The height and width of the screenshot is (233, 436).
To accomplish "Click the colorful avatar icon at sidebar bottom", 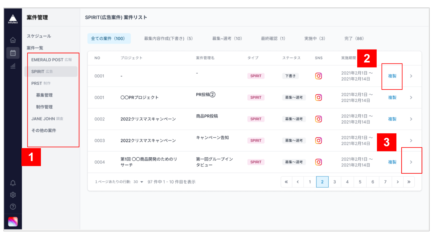I will coord(13,222).
